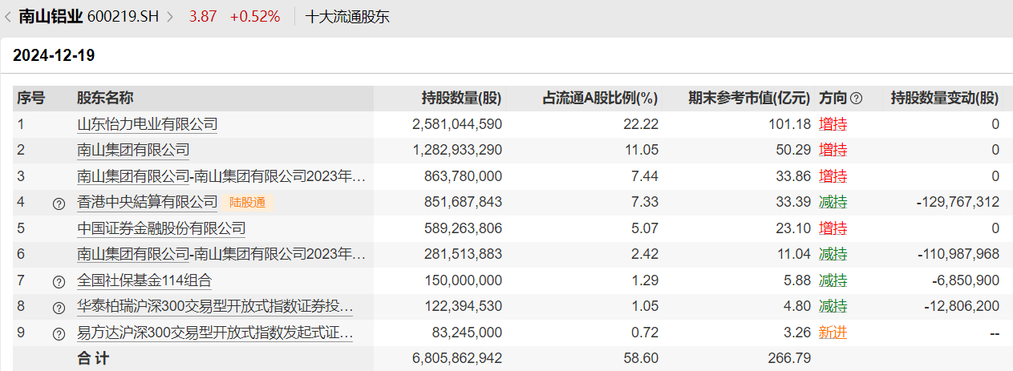Click holding amount 863,780,000

[x=465, y=176]
